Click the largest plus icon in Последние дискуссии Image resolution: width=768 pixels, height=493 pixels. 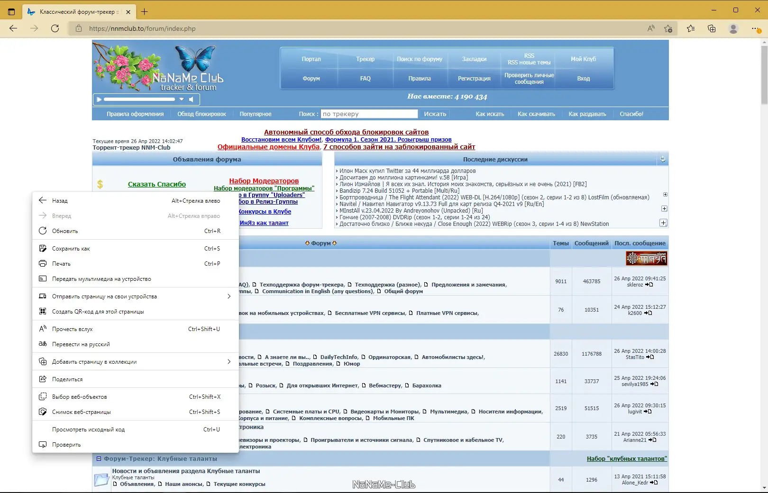[x=663, y=223]
